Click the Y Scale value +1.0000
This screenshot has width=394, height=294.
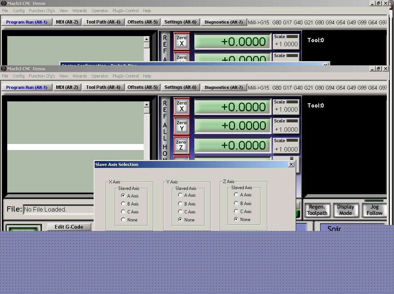(x=286, y=130)
